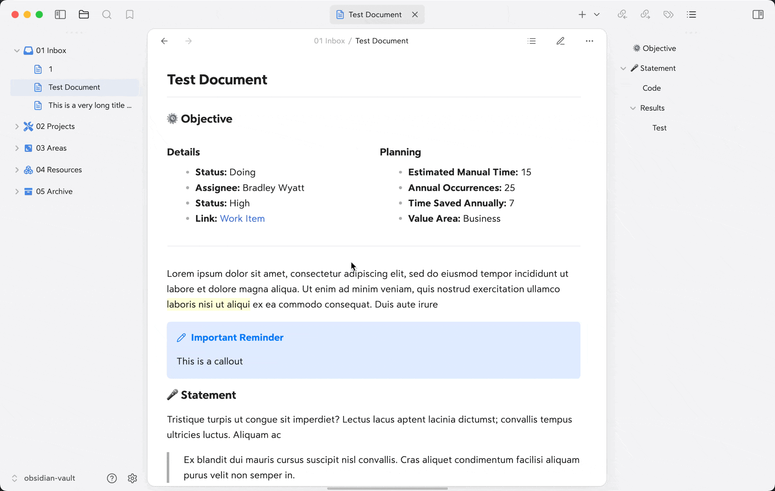Open the new tab dropdown arrow
Image resolution: width=775 pixels, height=491 pixels.
(597, 15)
